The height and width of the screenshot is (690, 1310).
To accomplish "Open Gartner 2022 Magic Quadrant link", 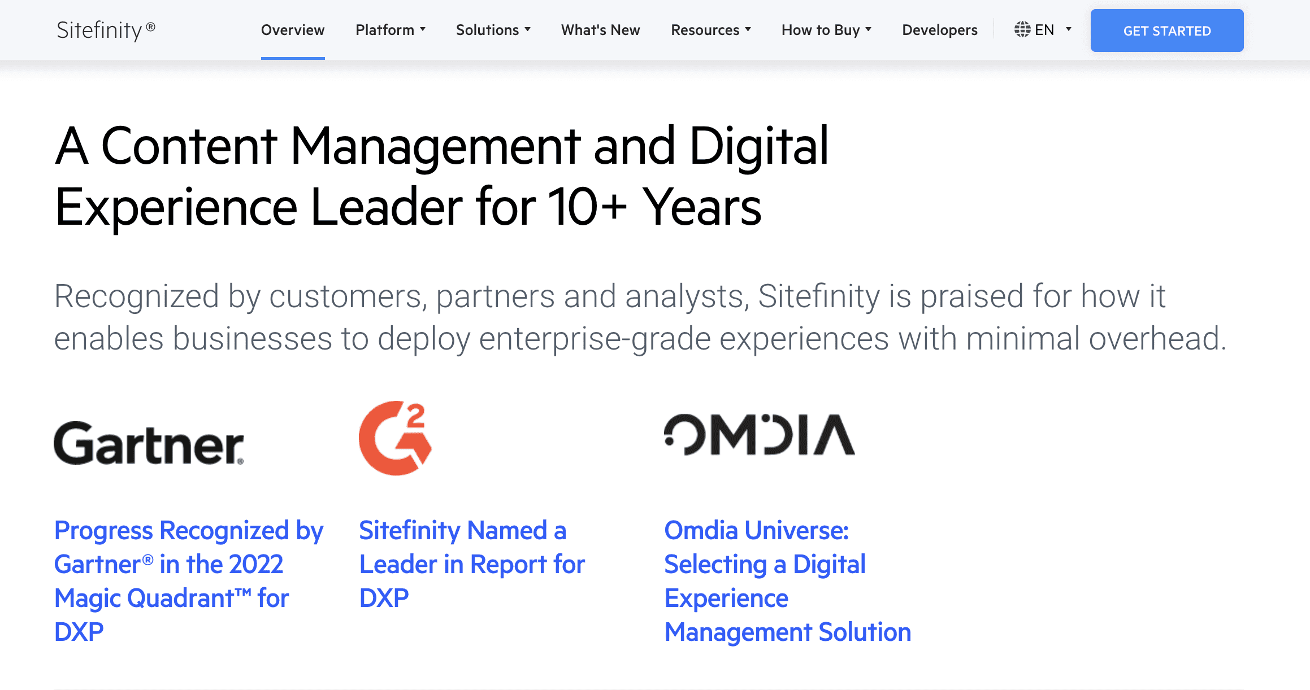I will pos(189,581).
